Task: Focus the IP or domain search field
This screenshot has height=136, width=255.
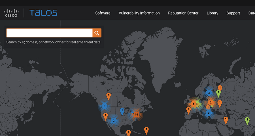Action: 49,33
